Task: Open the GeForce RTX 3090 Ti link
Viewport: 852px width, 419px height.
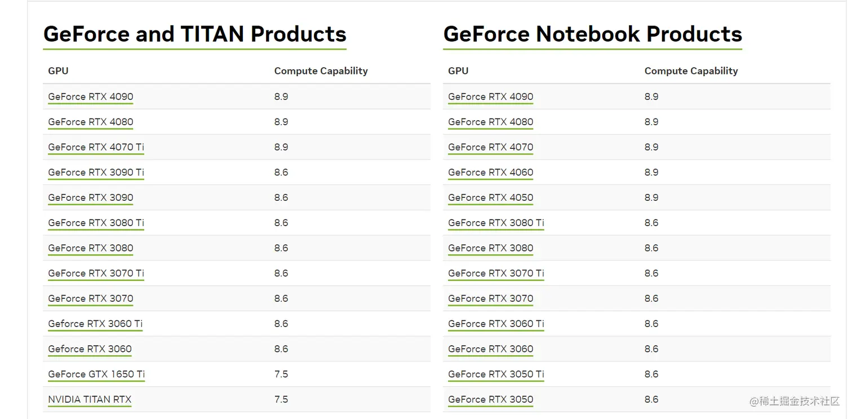Action: point(96,173)
